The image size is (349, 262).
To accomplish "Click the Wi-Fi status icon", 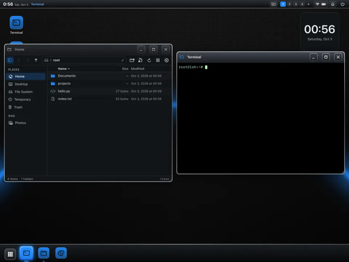I will pos(317,4).
